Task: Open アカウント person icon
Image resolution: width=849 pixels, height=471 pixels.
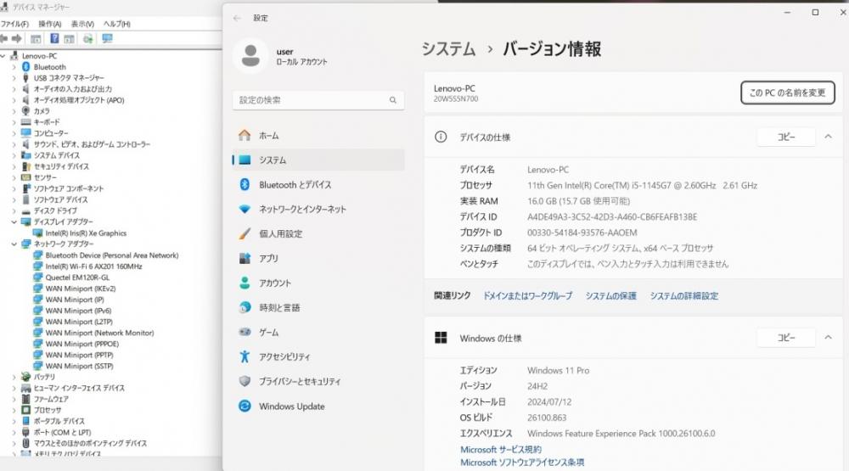Action: pos(245,283)
